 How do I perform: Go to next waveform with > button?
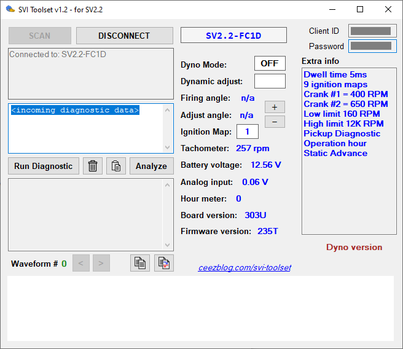pos(101,263)
